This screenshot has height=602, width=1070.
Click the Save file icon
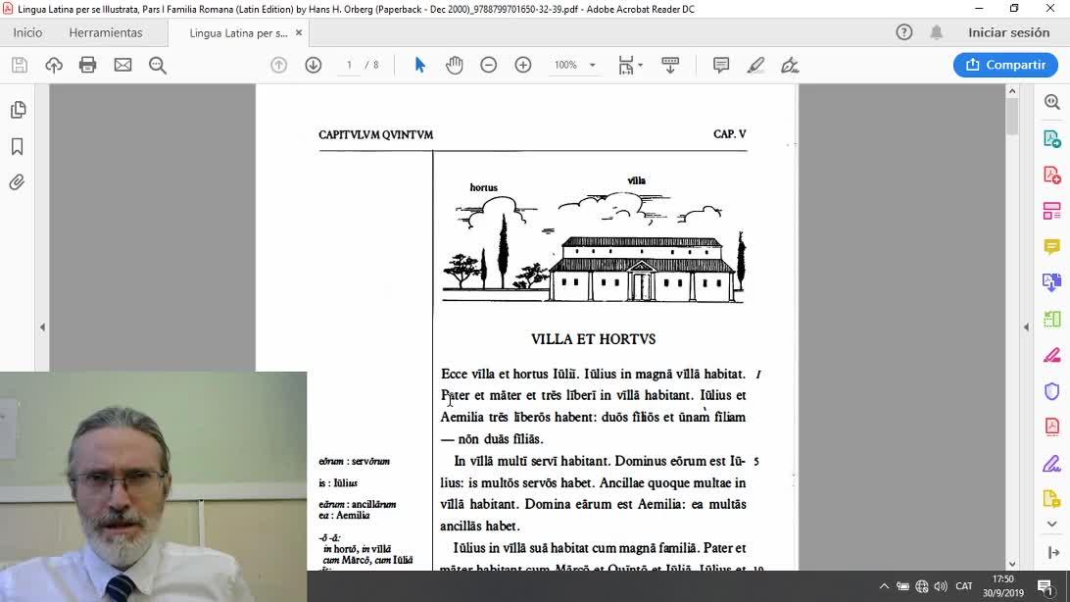click(x=20, y=65)
